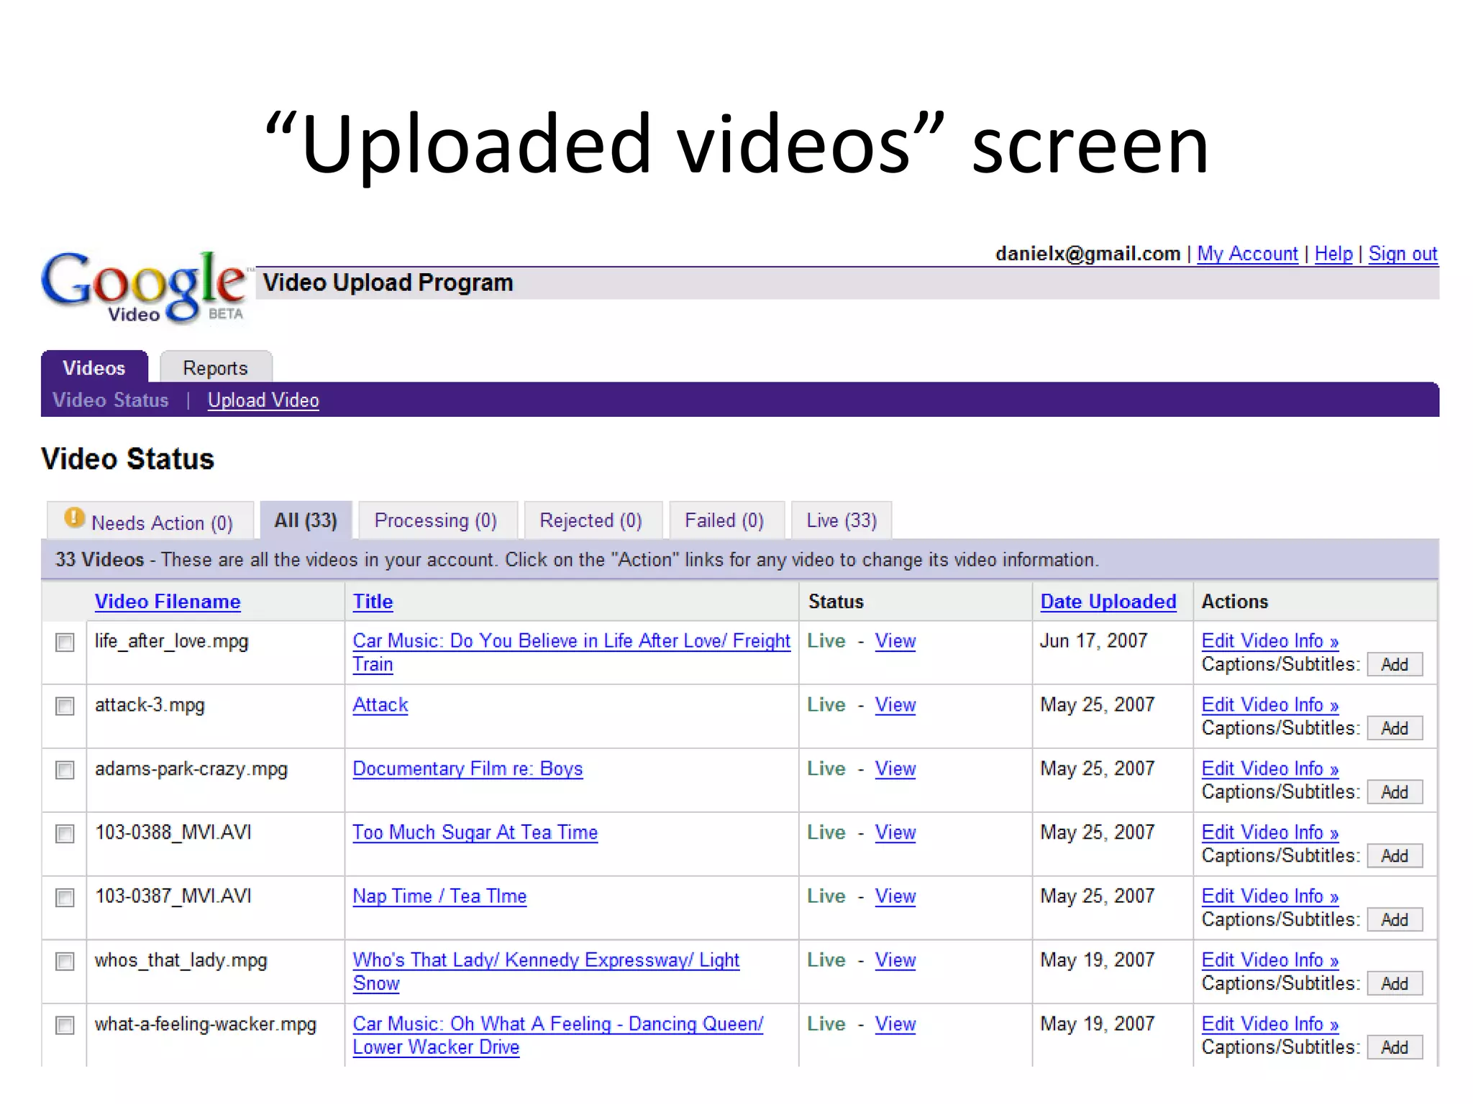Open Who's That Lady title link
This screenshot has width=1473, height=1104.
click(546, 971)
